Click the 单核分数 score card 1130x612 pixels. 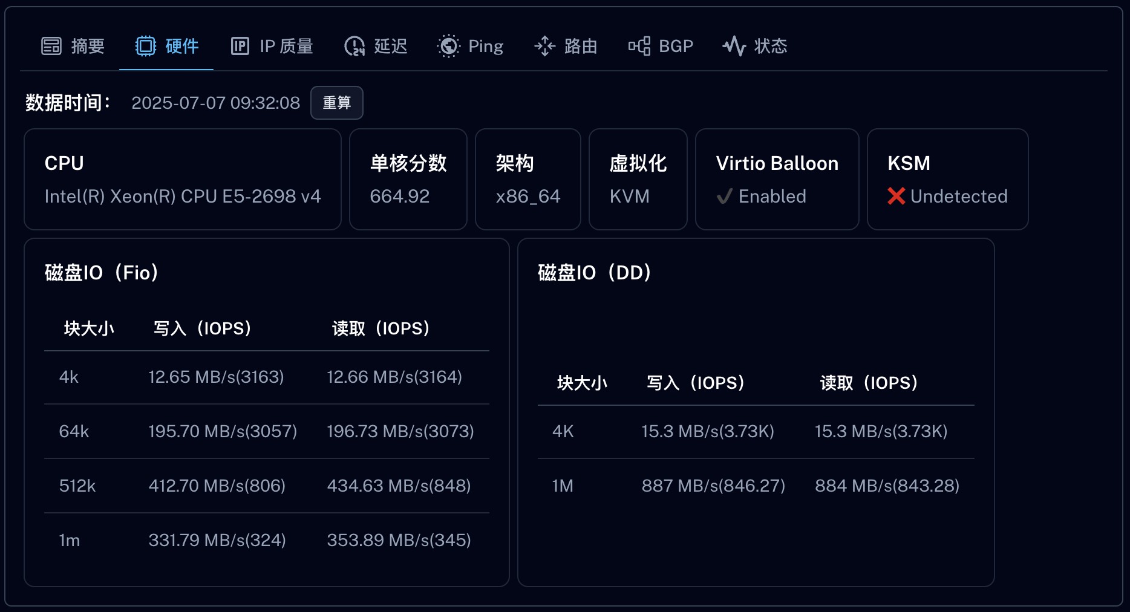tap(408, 179)
